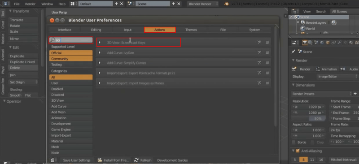
Task: Open the Blender Render engine dropdown
Action: (x=203, y=4)
